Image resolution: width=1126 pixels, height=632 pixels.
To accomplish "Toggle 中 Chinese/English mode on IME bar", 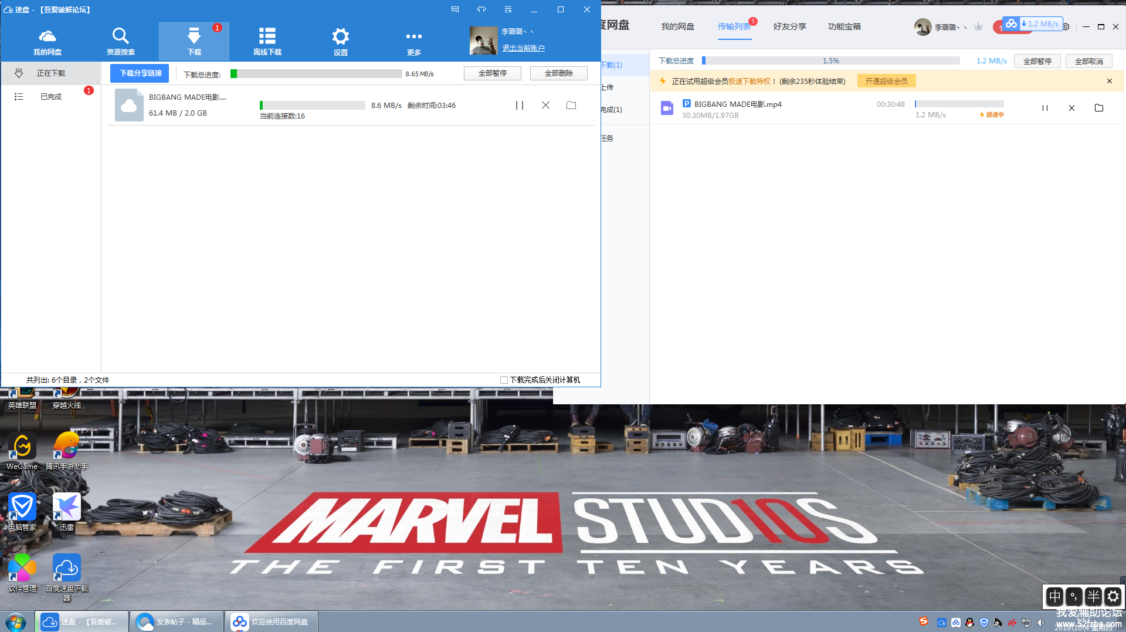I will [x=1054, y=597].
